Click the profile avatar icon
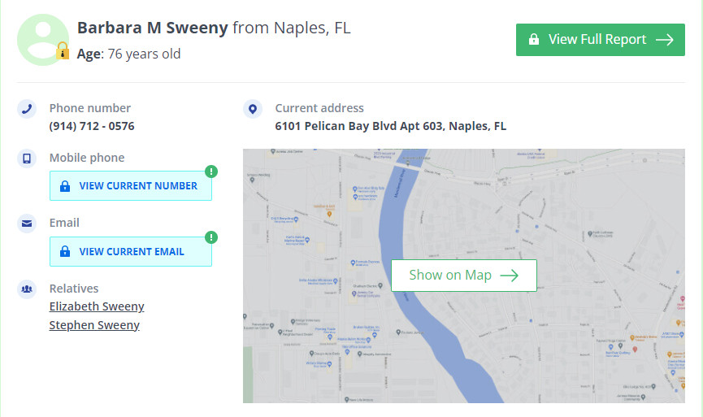 click(43, 40)
